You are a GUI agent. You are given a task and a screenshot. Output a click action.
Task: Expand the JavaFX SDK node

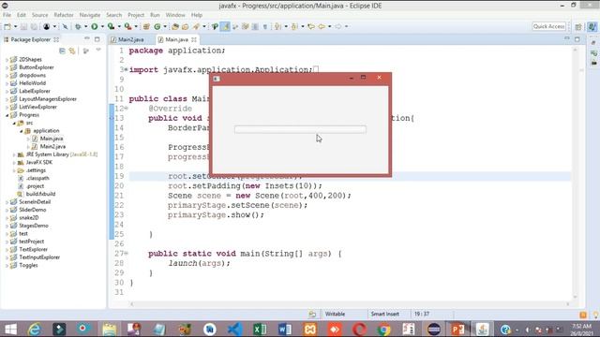14,163
